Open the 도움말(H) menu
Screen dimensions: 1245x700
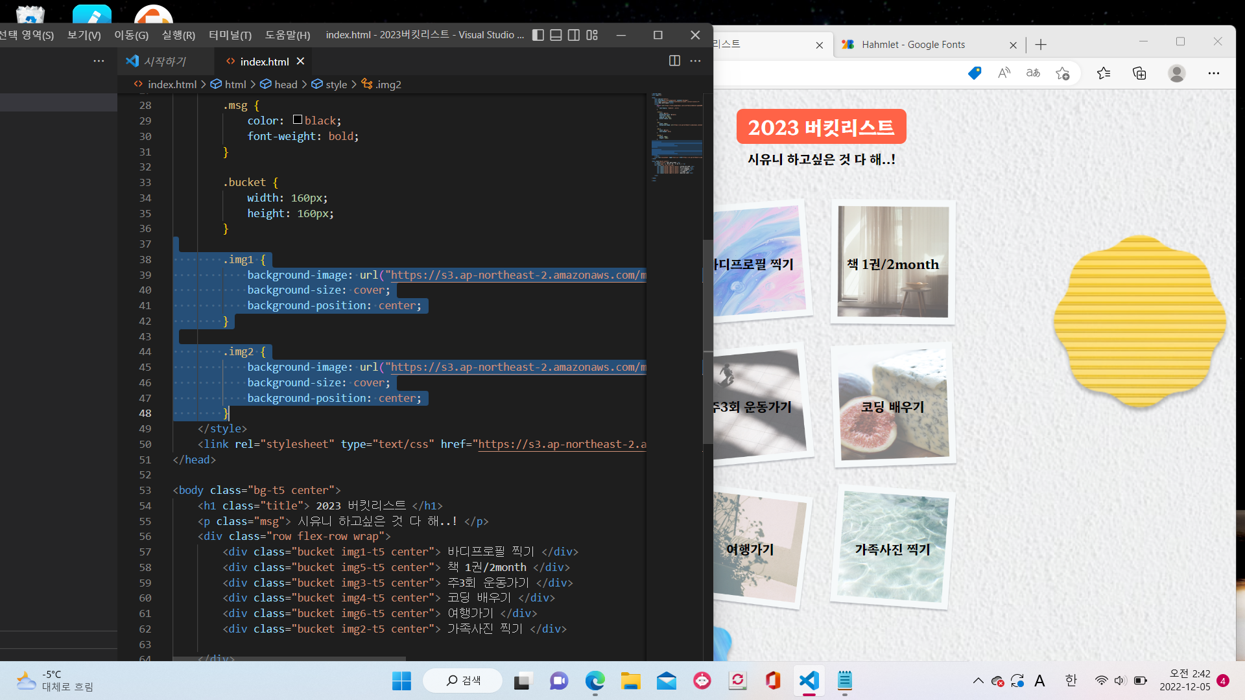click(287, 35)
